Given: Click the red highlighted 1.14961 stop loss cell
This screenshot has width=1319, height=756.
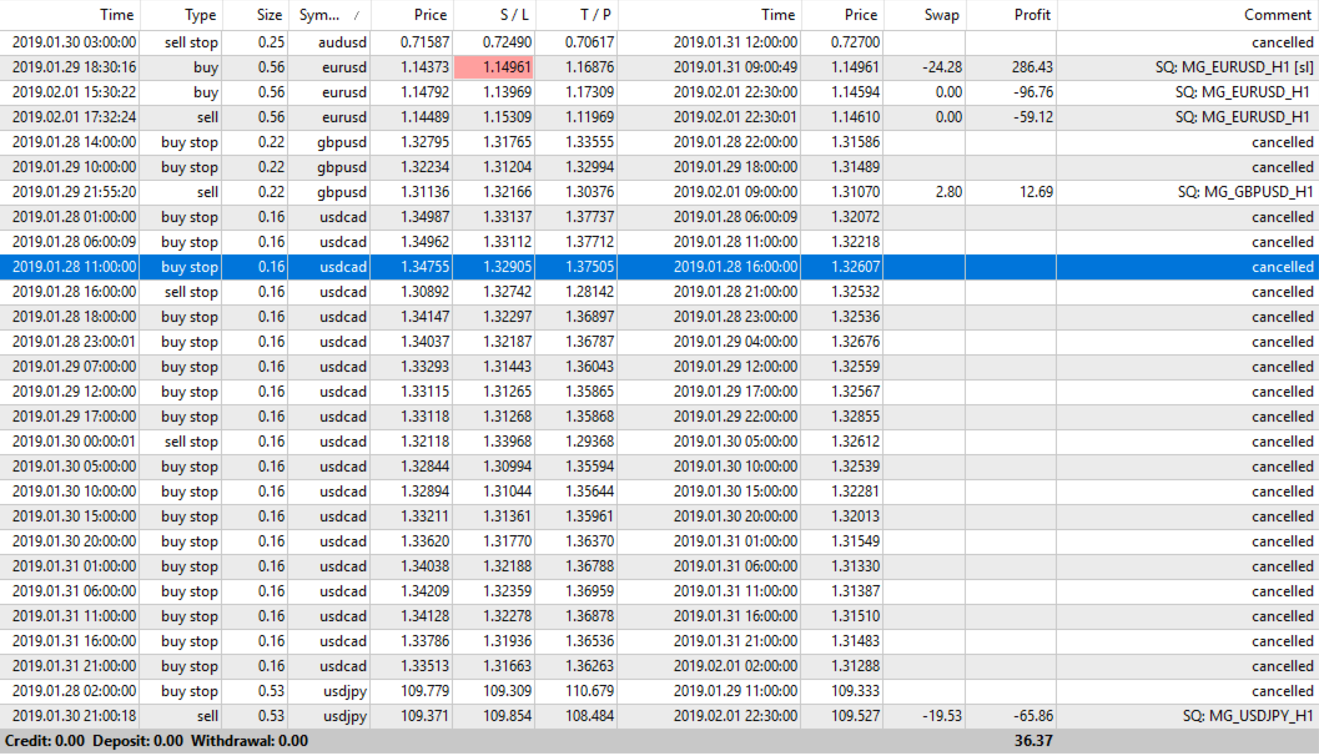Looking at the screenshot, I should tap(494, 67).
